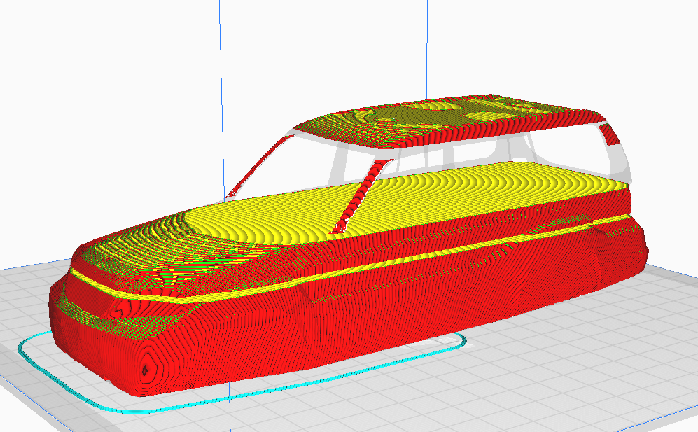This screenshot has height=432, width=698.
Task: Click the car roof top layer
Action: [449, 120]
